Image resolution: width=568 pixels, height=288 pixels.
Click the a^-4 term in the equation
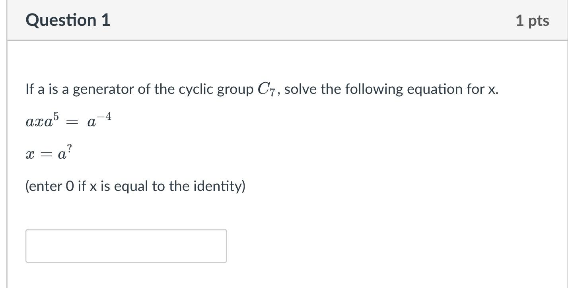pyautogui.click(x=99, y=119)
